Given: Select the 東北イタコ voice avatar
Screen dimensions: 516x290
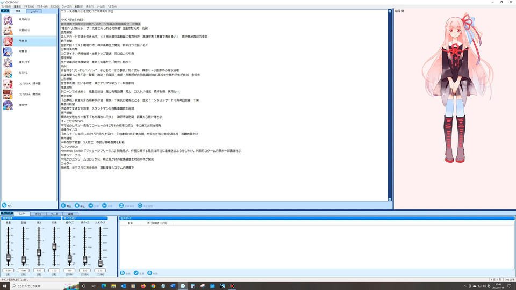Looking at the screenshot, I should coord(8,62).
